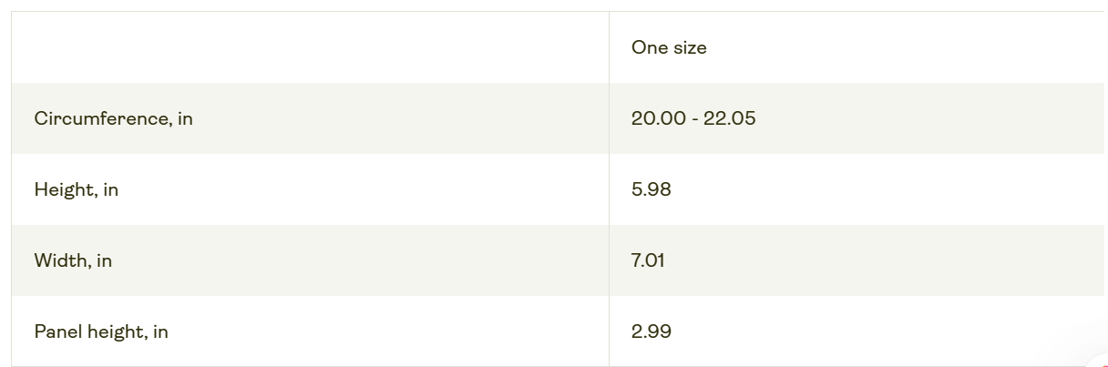Select the panel height value 2.99
1108x367 pixels.
click(x=651, y=331)
